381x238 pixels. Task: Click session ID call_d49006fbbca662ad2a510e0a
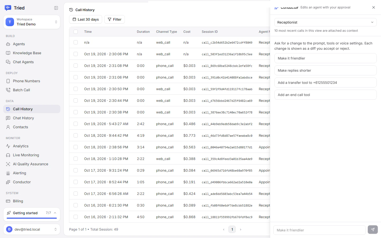click(x=227, y=182)
